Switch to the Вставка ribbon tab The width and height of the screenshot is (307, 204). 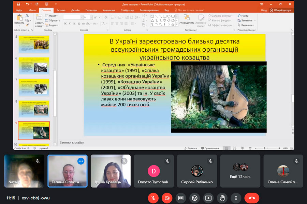(61, 11)
